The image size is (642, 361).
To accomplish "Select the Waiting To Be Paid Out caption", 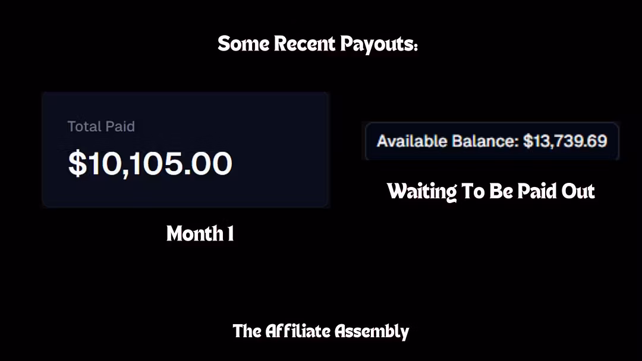I will pos(490,191).
